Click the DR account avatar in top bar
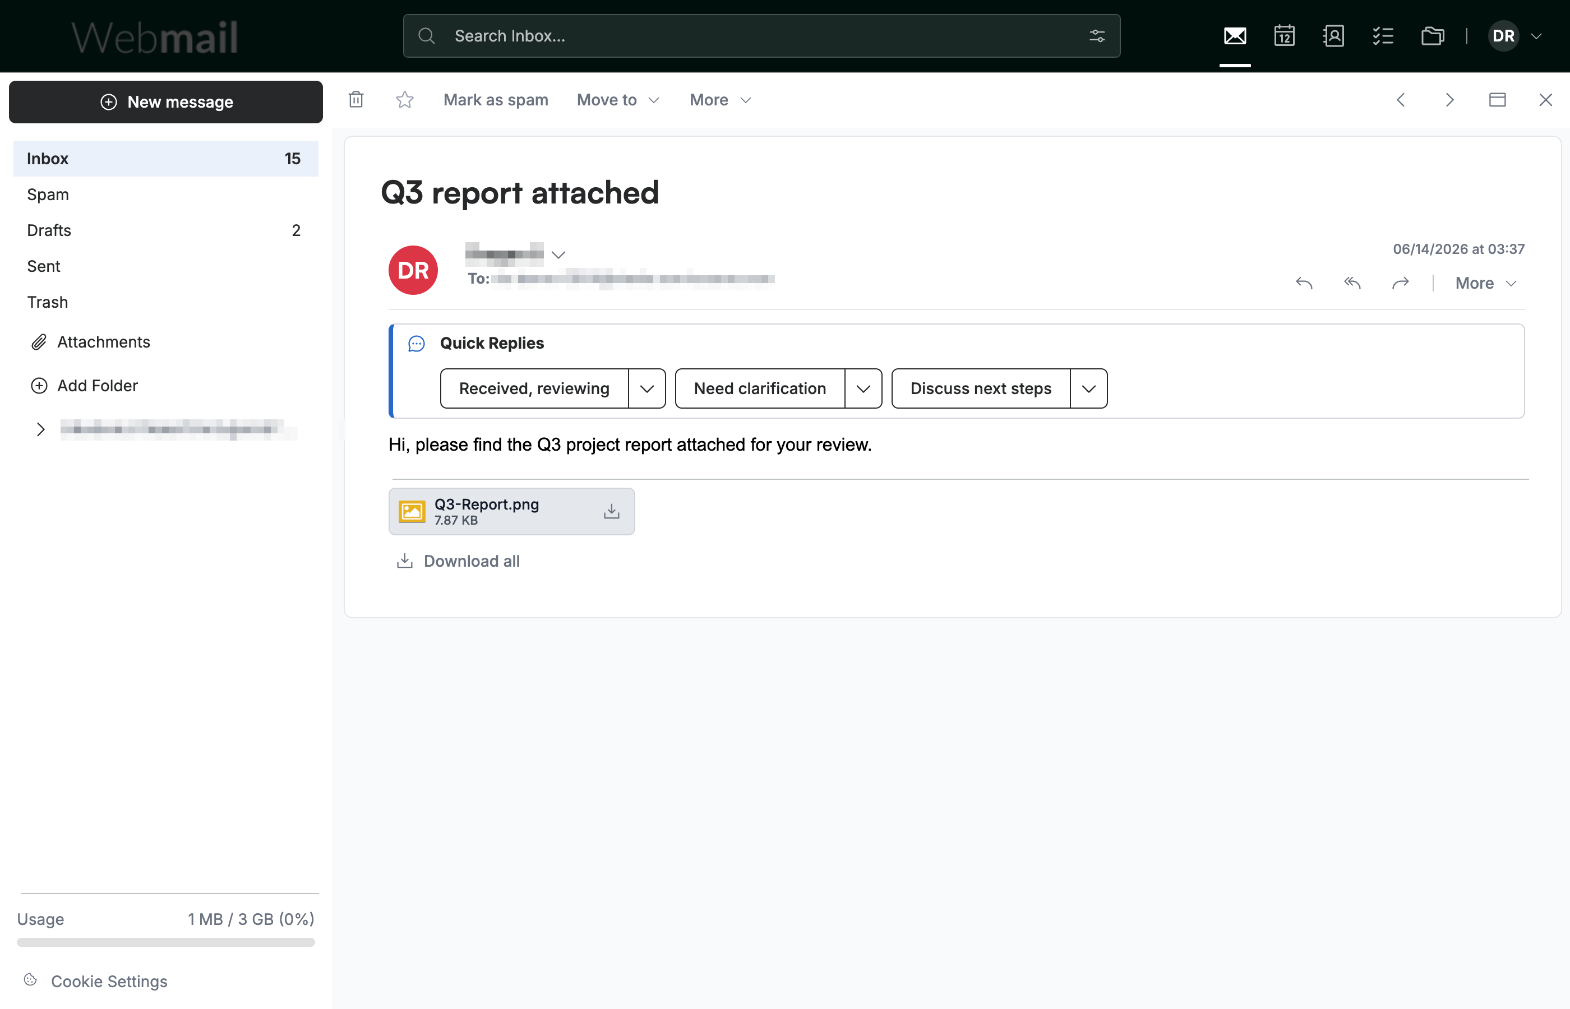The image size is (1570, 1009). [x=1503, y=35]
